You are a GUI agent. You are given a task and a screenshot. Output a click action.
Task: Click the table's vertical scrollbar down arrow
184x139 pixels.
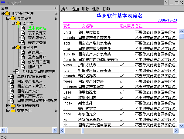coord(182,126)
